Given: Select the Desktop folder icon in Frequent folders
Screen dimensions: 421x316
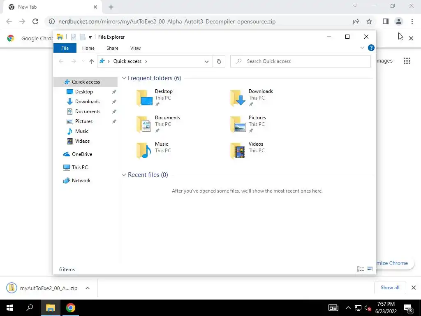Looking at the screenshot, I should pos(144,98).
